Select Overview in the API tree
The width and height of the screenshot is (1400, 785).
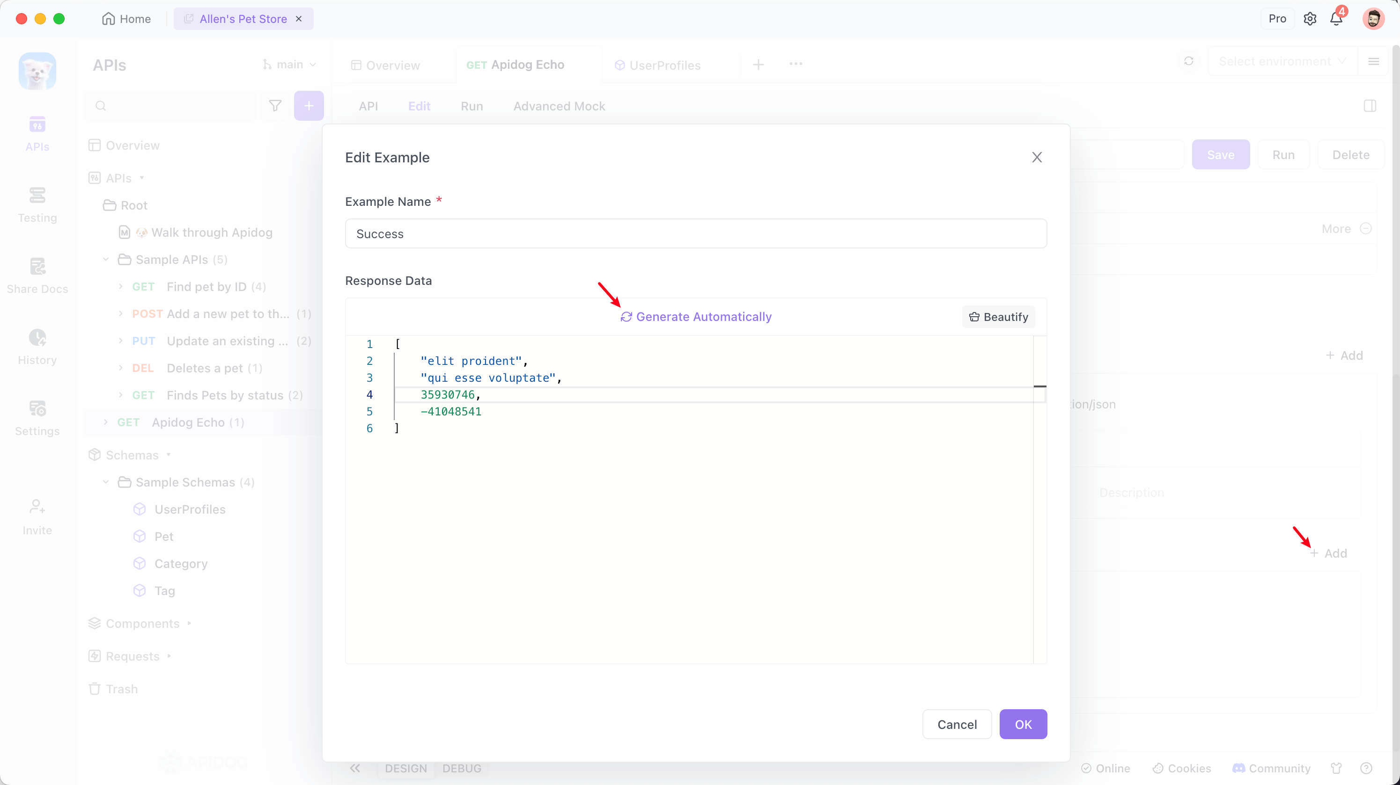coord(124,145)
